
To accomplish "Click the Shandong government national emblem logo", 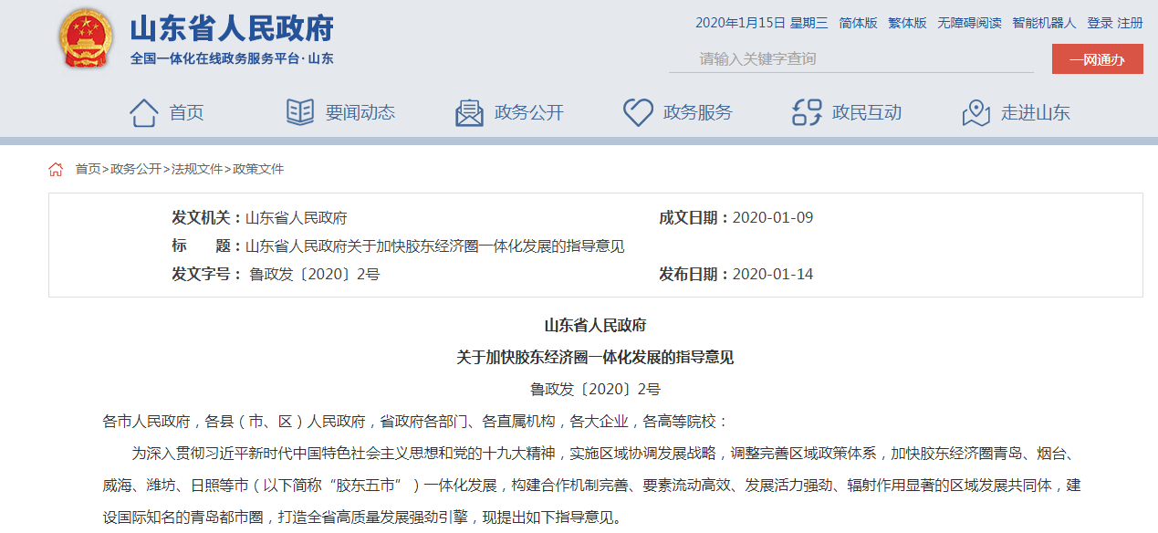I will click(86, 38).
